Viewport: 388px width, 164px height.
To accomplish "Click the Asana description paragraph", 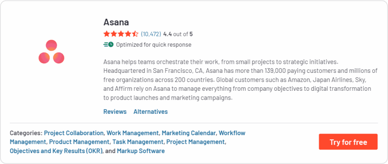I will tap(240, 80).
